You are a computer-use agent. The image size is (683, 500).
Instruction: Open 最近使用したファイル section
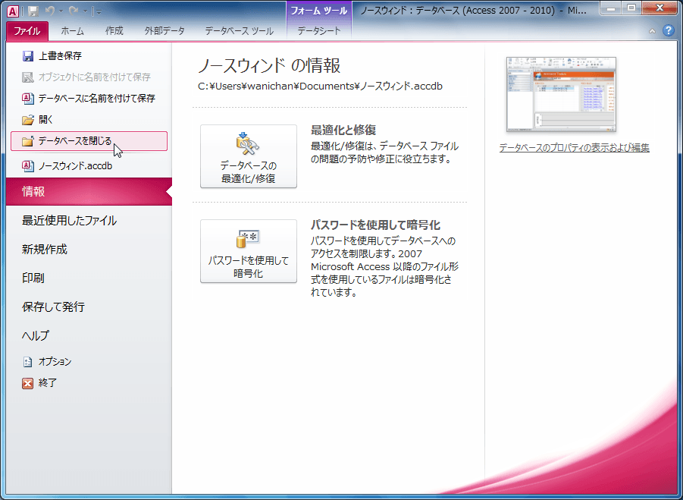tap(89, 221)
